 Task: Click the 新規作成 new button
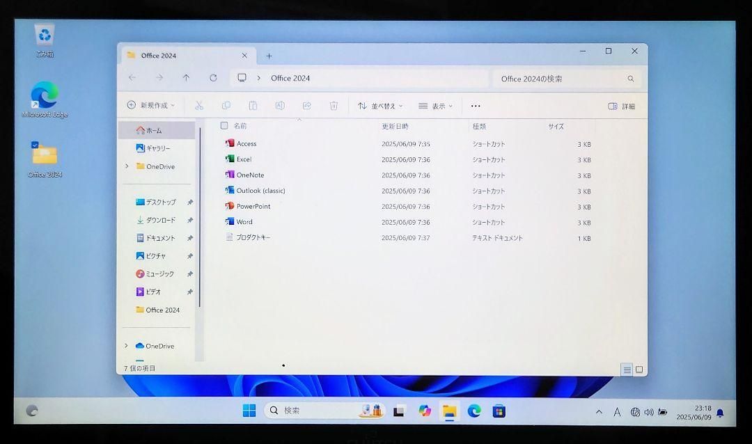(x=150, y=106)
